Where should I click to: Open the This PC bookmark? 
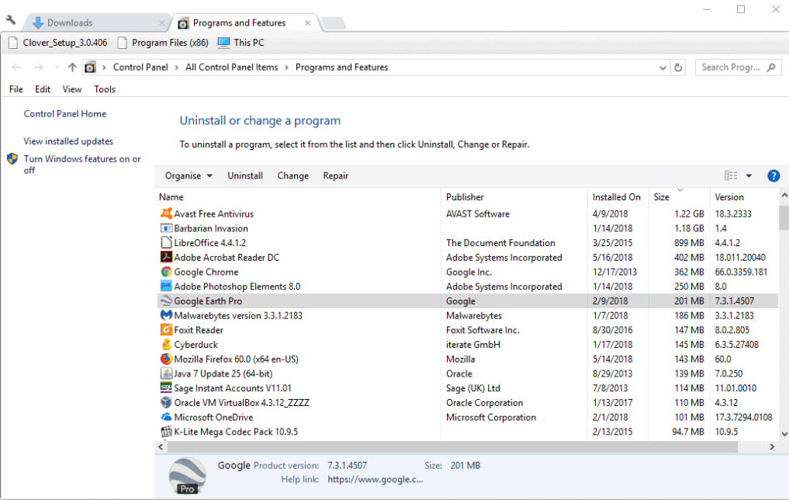coord(241,43)
